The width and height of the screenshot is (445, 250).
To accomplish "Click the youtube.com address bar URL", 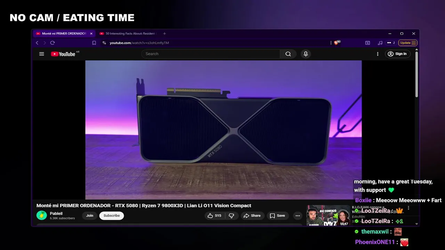I will 139,43.
